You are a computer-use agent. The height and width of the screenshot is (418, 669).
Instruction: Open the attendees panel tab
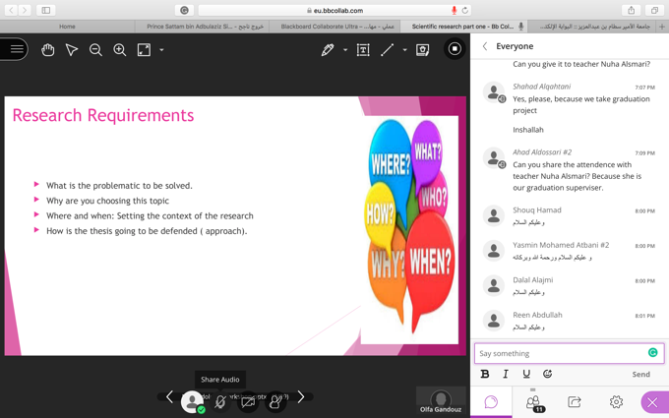click(x=532, y=401)
